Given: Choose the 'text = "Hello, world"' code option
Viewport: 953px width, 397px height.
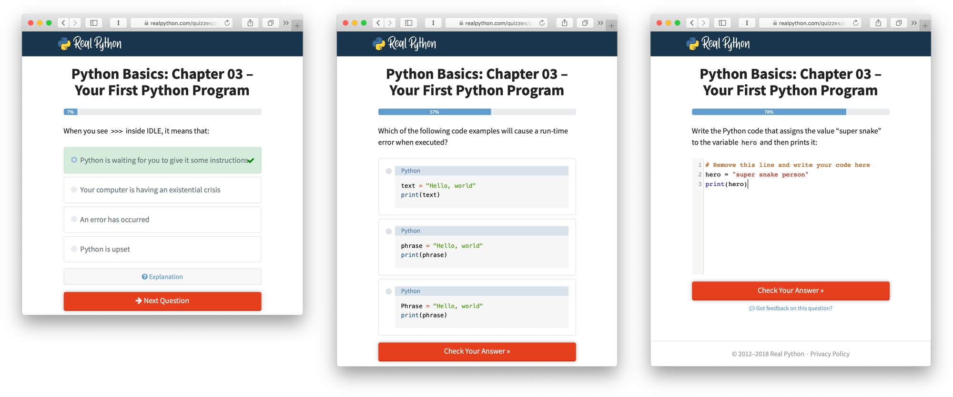Looking at the screenshot, I should tap(477, 186).
